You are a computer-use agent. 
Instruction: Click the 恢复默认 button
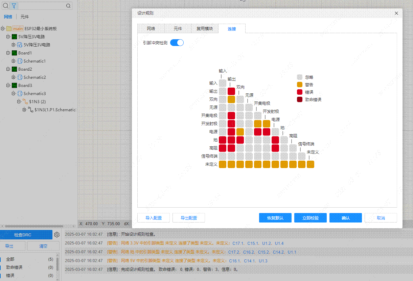(x=275, y=218)
